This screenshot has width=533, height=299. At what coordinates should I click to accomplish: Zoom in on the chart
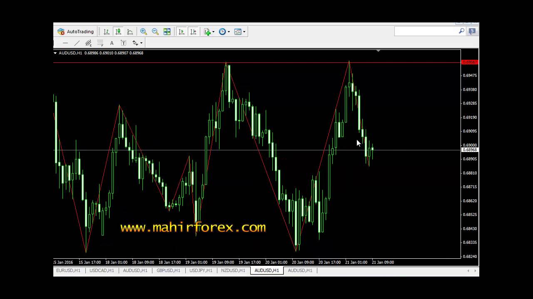tap(144, 32)
